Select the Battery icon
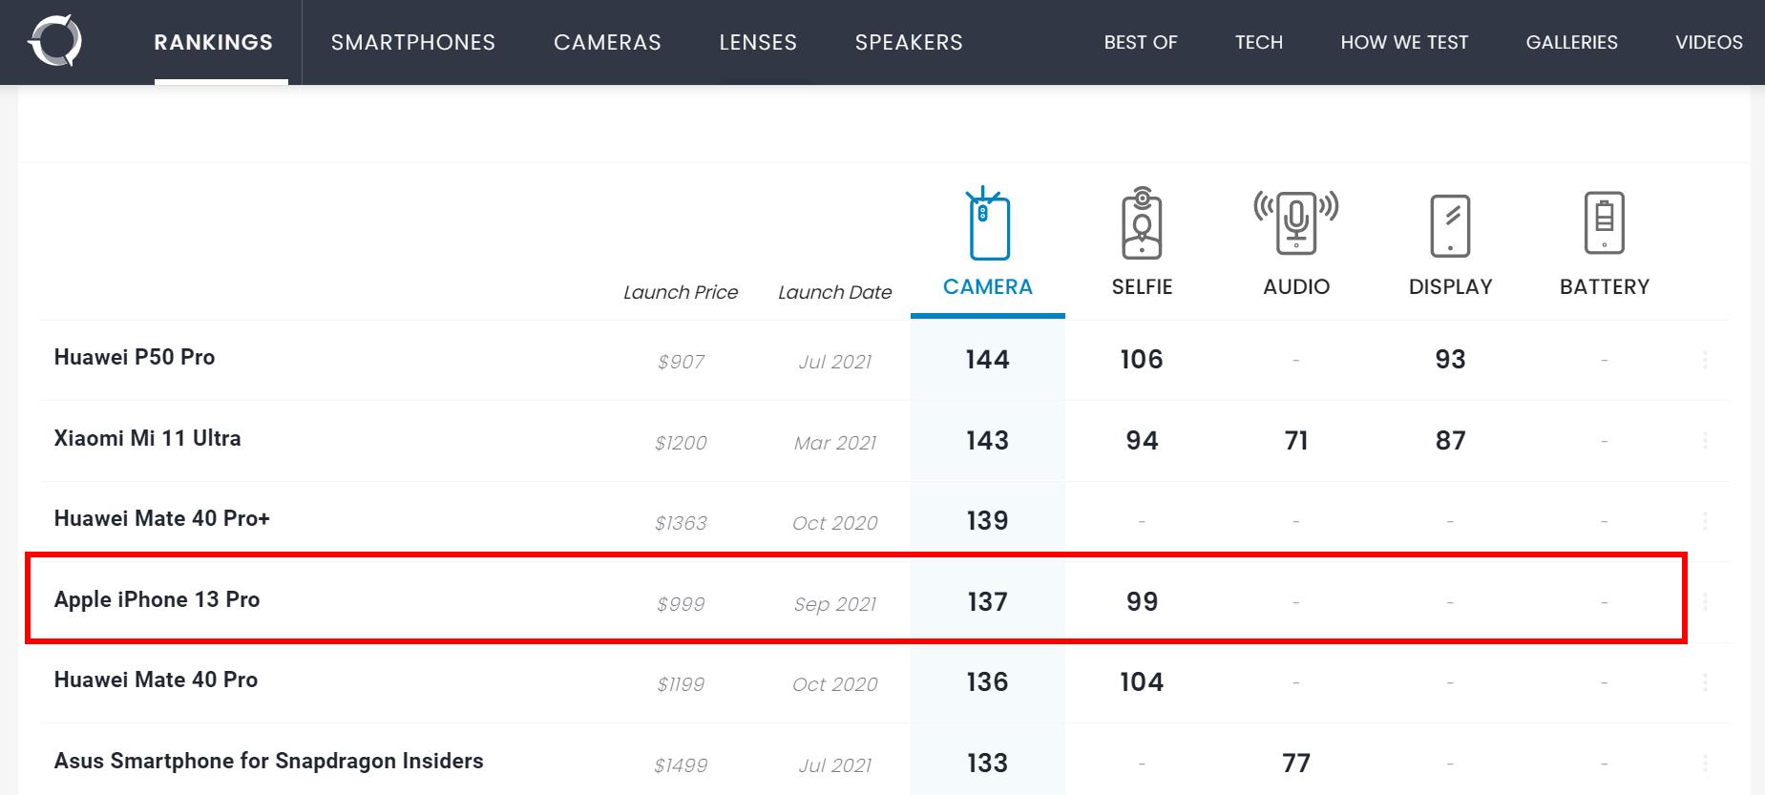Viewport: 1765px width, 795px height. [1604, 223]
